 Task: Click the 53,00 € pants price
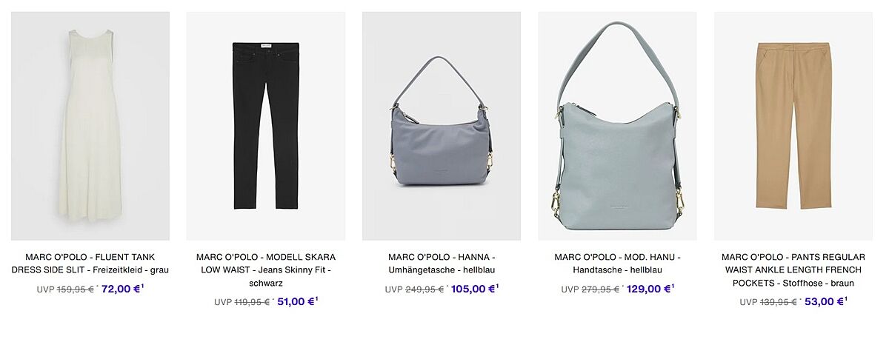[x=825, y=301]
